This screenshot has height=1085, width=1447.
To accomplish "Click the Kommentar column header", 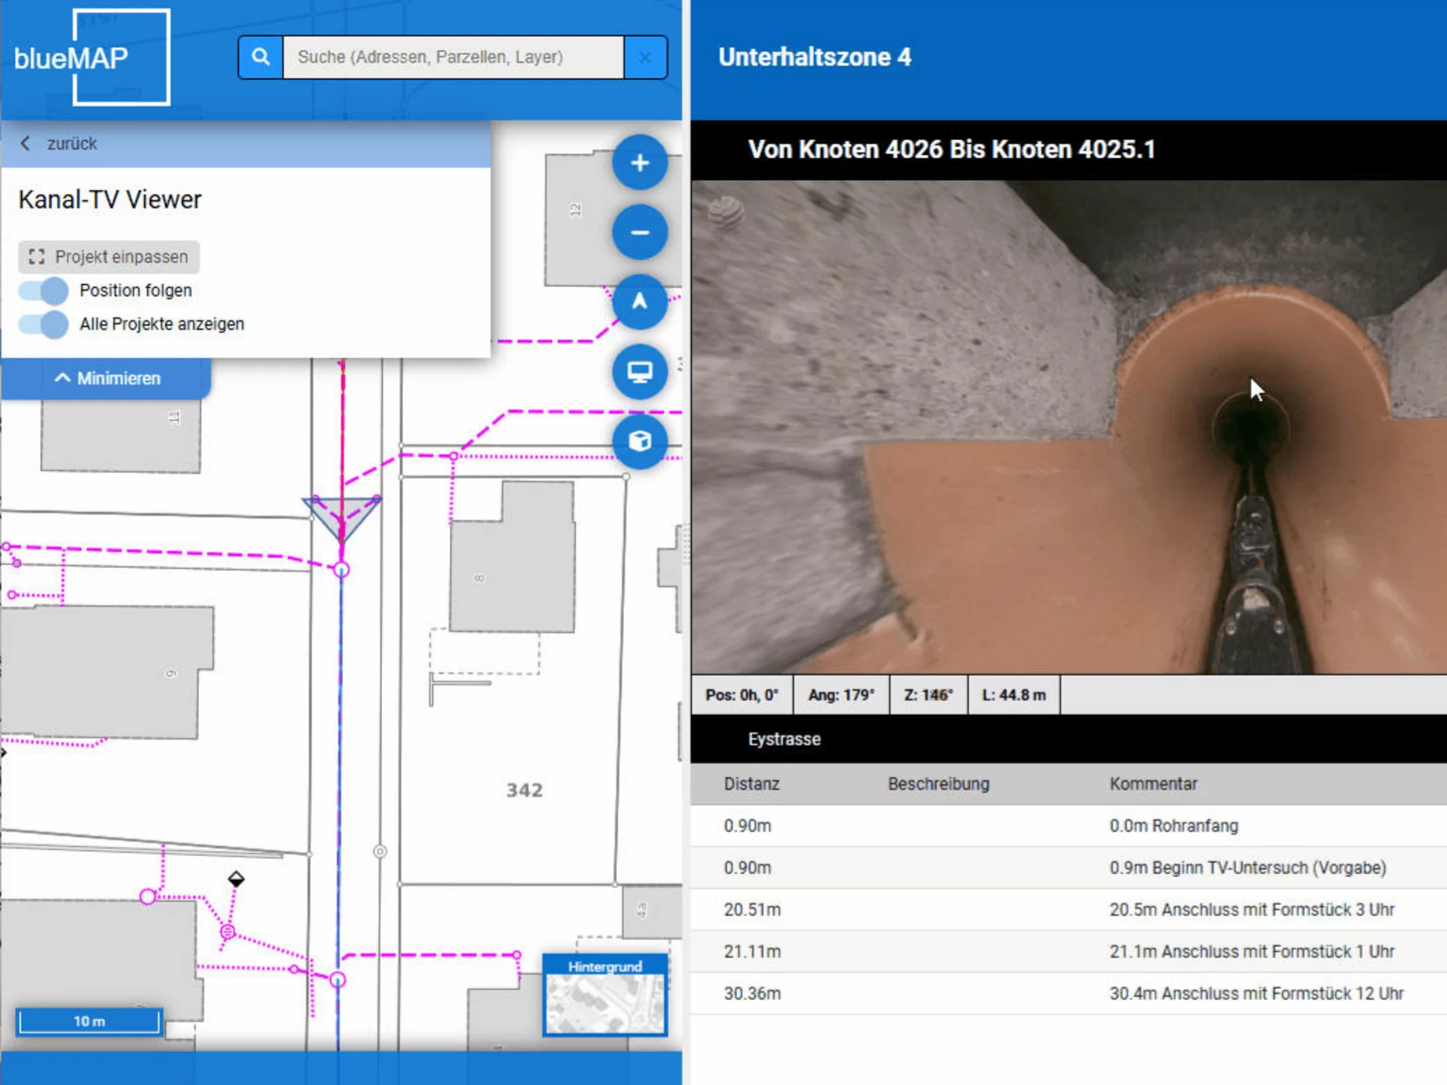I will (1153, 784).
